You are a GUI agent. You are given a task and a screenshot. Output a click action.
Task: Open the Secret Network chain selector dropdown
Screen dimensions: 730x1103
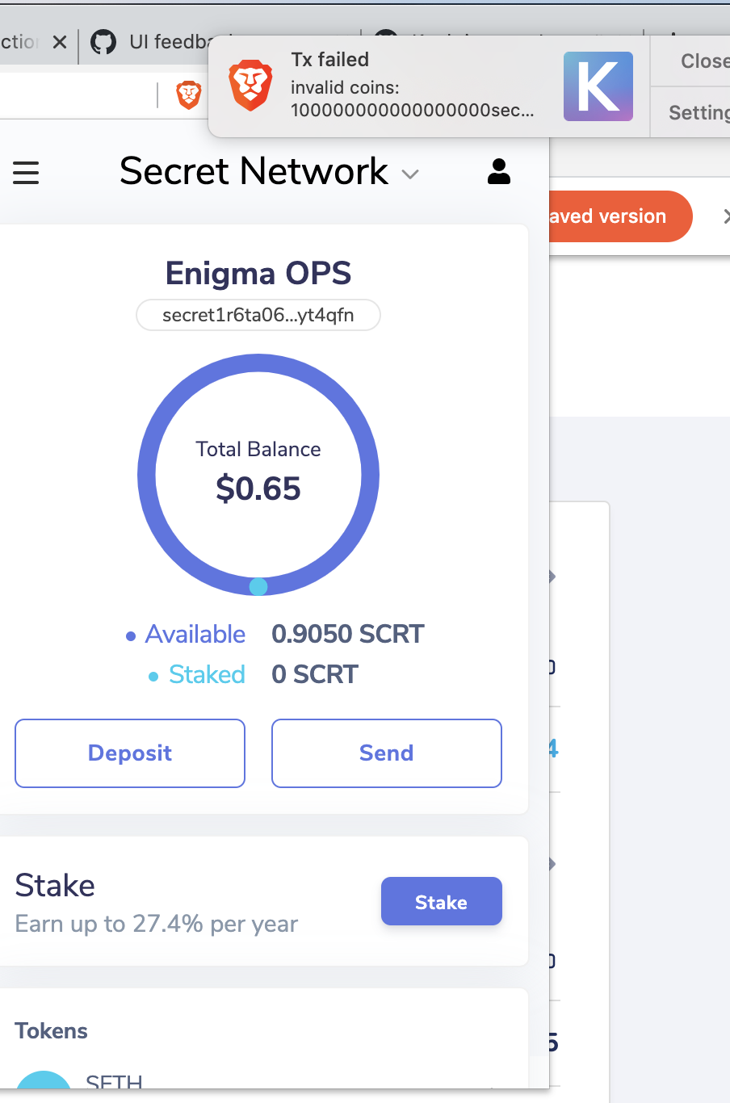[x=411, y=174]
